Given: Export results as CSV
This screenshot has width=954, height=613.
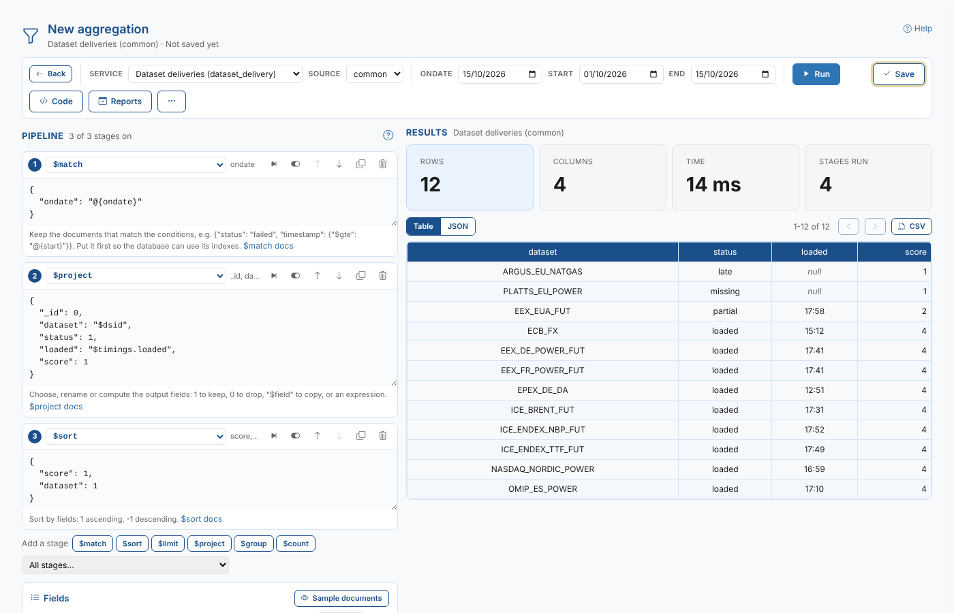Looking at the screenshot, I should click(912, 227).
